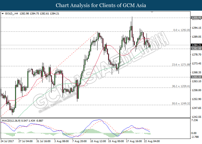Viewport: 202px width, 144px height.
Task: Click the 1258.00 price axis value
Action: (x=197, y=90)
